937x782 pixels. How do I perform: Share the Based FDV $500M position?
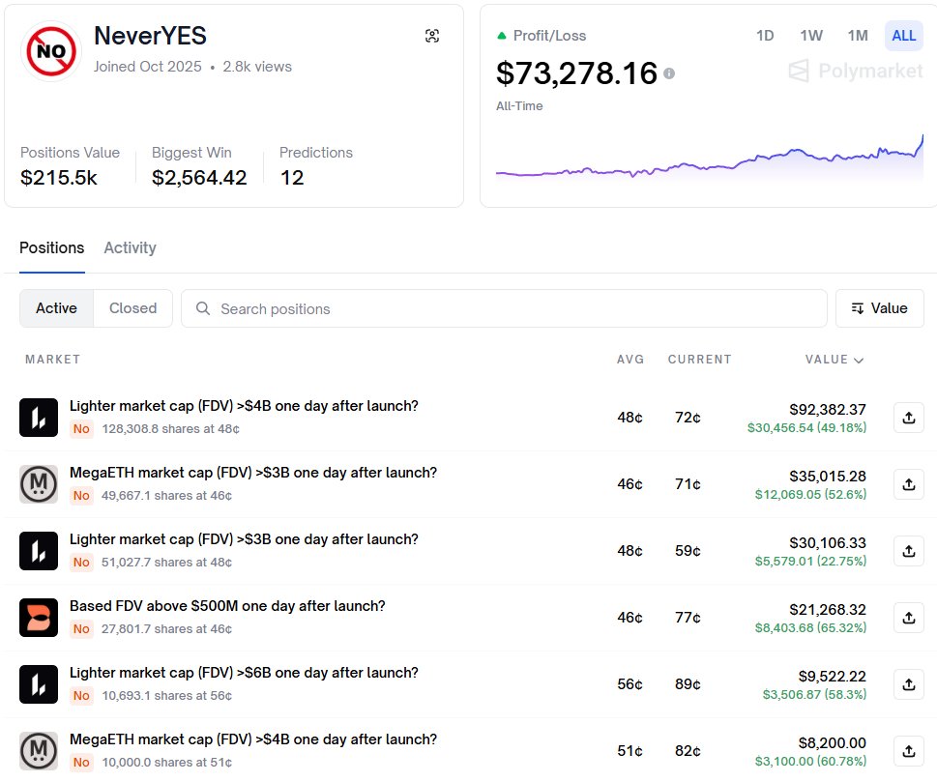[909, 618]
